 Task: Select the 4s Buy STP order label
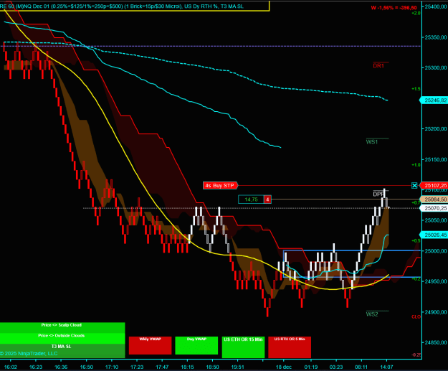point(220,185)
